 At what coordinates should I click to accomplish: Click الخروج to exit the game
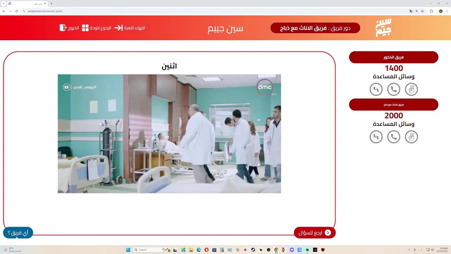(x=69, y=28)
